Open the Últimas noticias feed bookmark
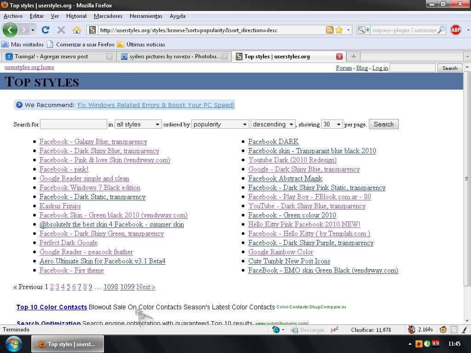Viewport: 471px width, 353px height. [x=141, y=45]
